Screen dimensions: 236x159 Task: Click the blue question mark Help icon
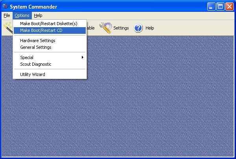click(138, 28)
